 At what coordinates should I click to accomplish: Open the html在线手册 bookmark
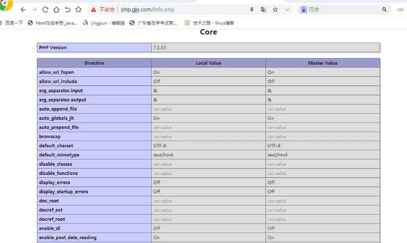53,23
